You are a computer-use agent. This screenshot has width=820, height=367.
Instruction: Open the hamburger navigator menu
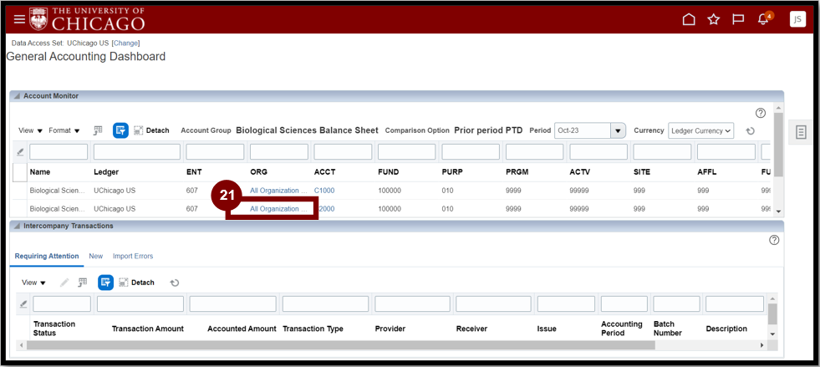(x=19, y=19)
